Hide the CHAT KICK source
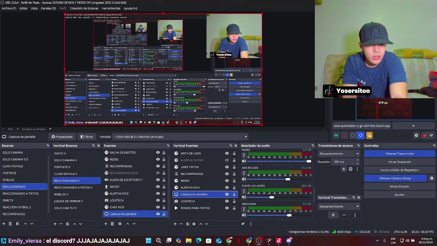Viewport: 437px width, 246px height. 158,207
